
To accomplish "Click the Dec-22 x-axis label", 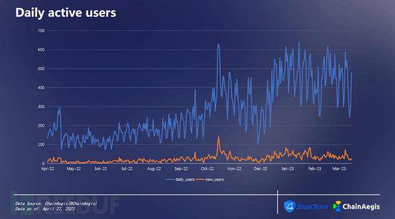I will click(260, 169).
